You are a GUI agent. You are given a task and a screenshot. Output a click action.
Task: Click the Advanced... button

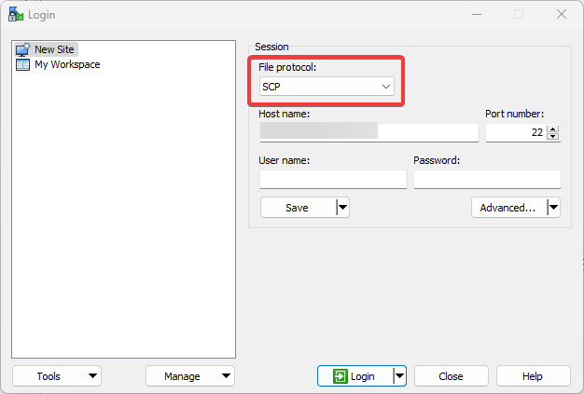coord(509,208)
